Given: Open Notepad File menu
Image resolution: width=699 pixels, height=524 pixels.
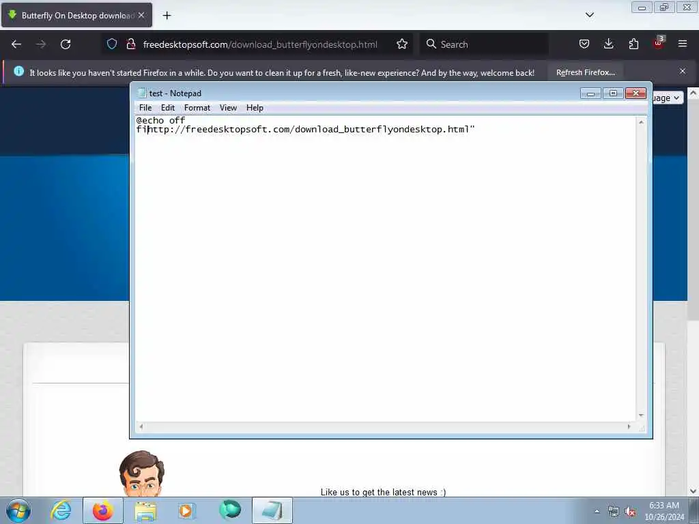Looking at the screenshot, I should (145, 108).
